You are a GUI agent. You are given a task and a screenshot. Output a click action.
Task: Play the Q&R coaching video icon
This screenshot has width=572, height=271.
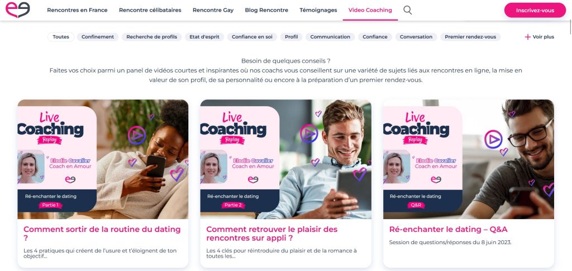(x=493, y=139)
